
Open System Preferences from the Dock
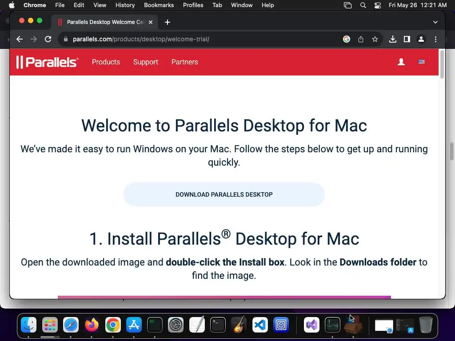176,325
